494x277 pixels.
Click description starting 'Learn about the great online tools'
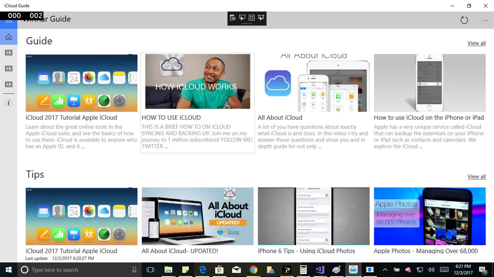[x=81, y=136]
